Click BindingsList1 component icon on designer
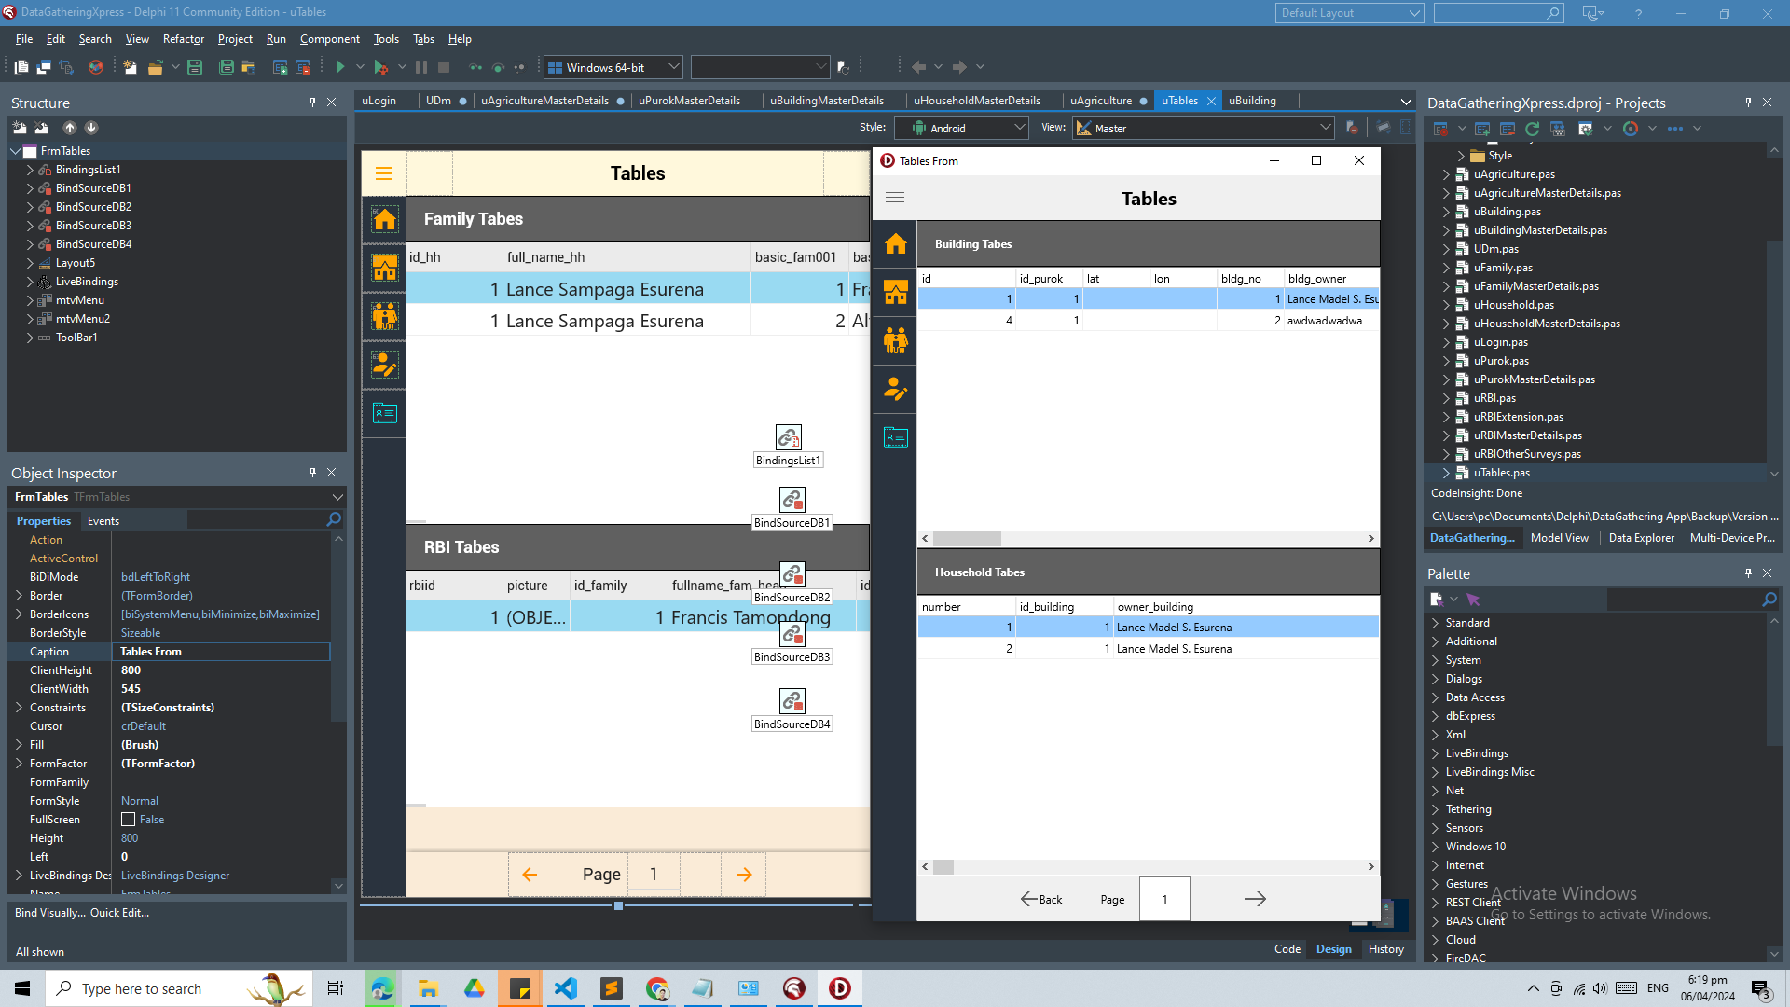1790x1007 pixels. [x=788, y=437]
